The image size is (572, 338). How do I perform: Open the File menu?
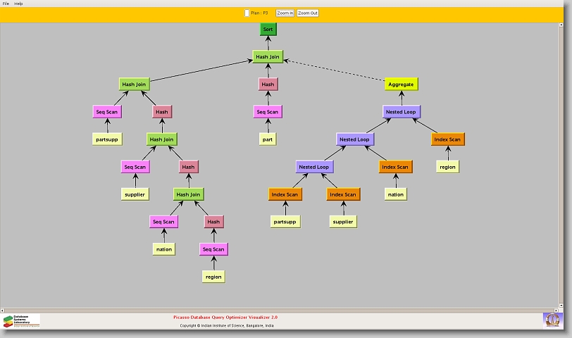point(6,4)
